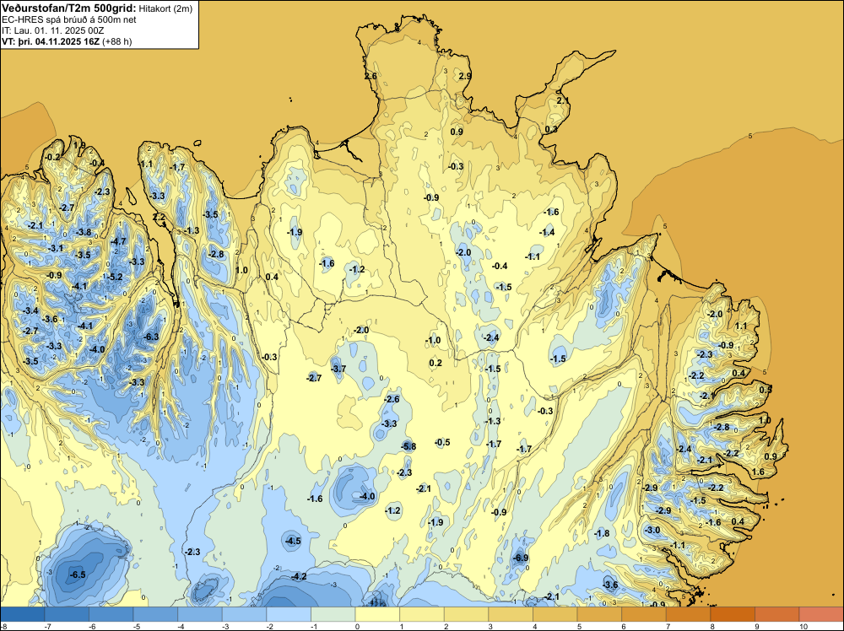Viewport: 844px width, 631px height.
Task: Click the '-4.2' temperature value
Action: [x=299, y=576]
